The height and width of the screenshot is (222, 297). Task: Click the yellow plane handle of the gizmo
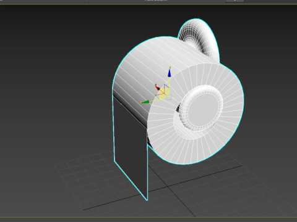point(165,94)
